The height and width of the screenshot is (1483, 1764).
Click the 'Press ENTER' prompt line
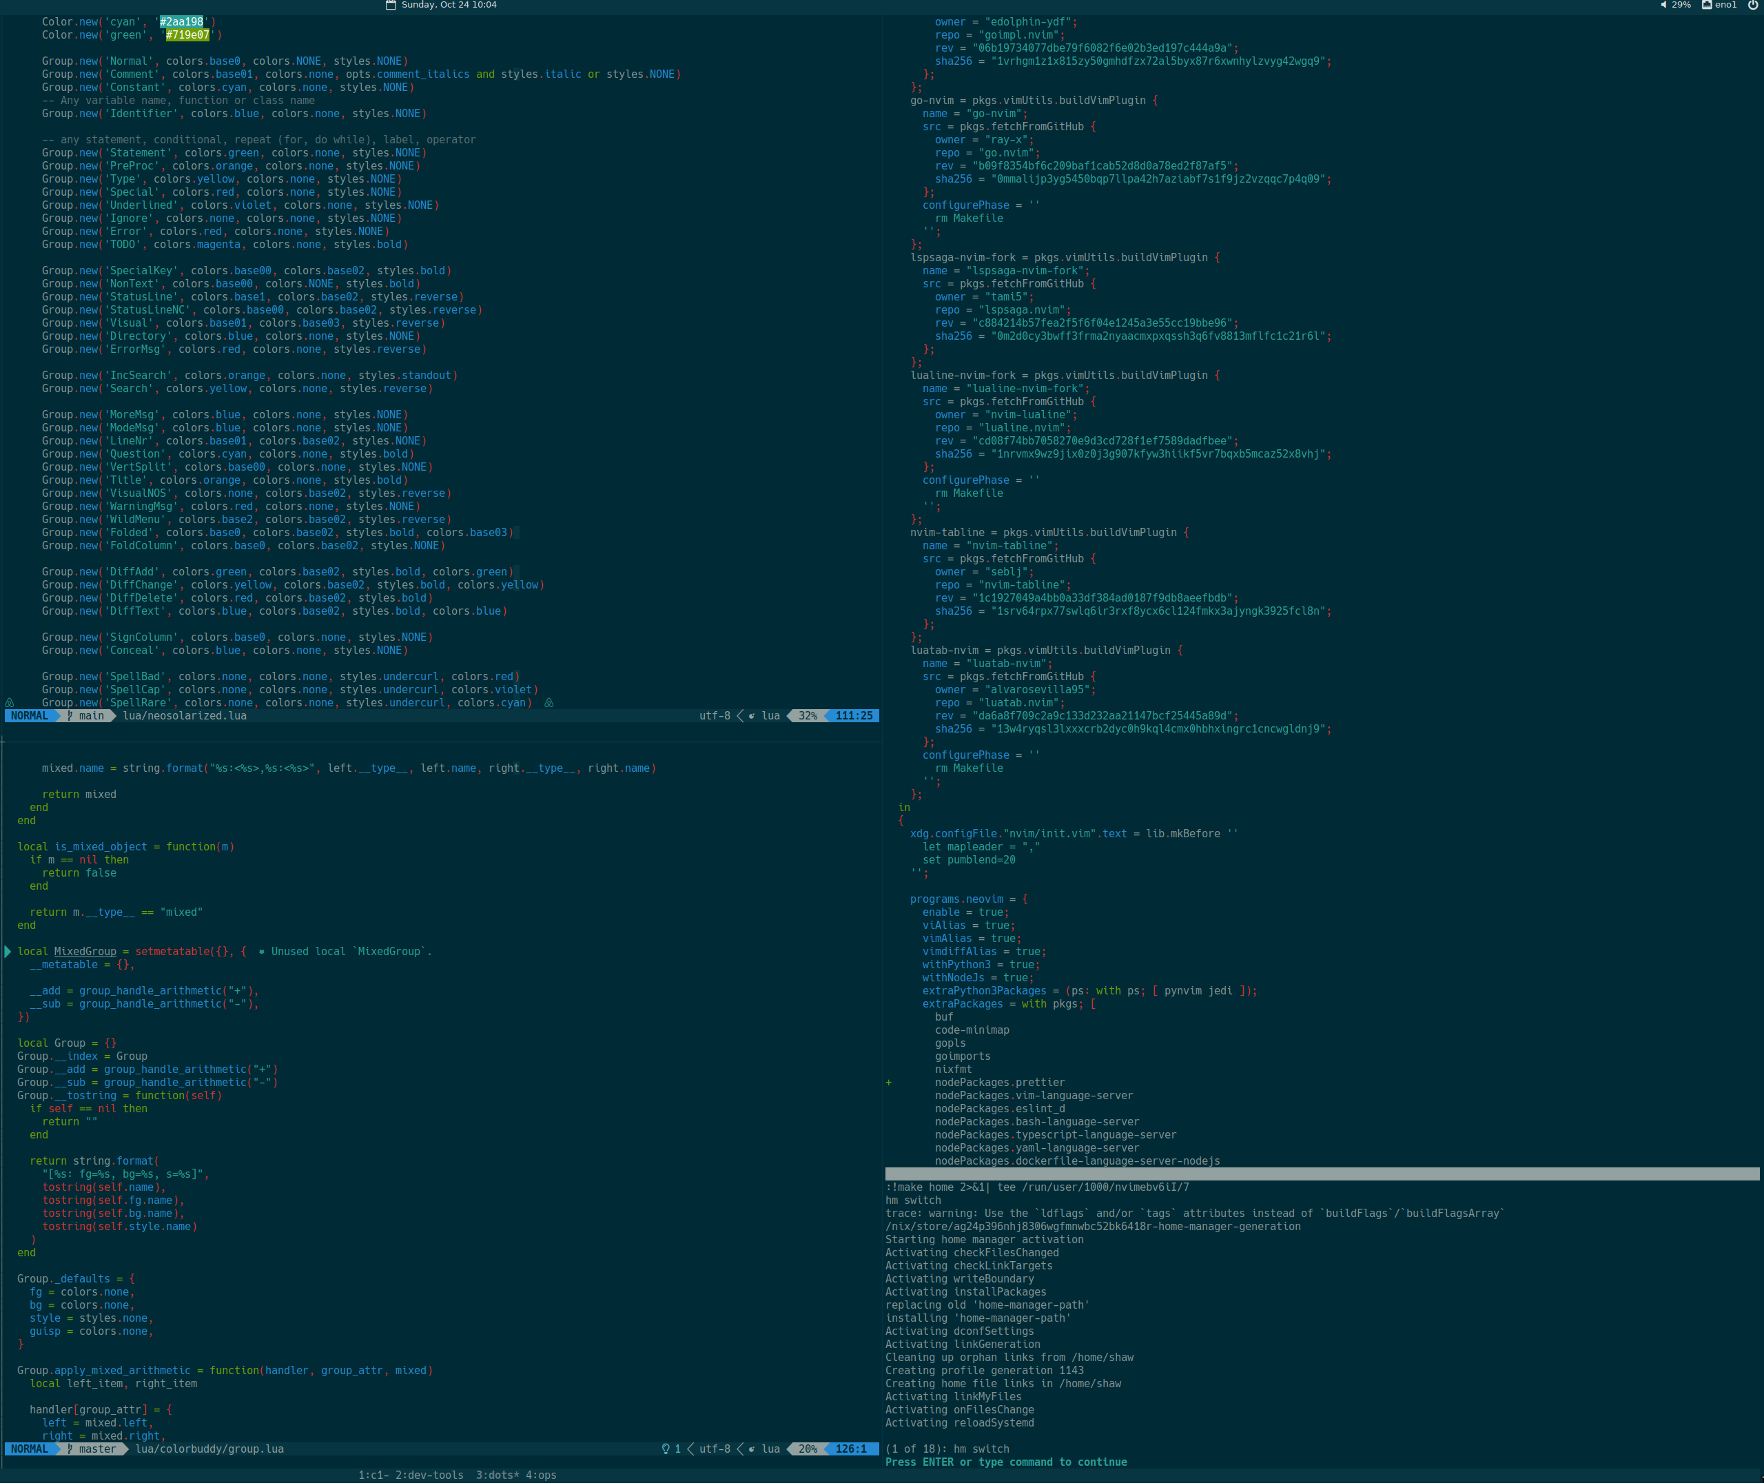click(1005, 1462)
